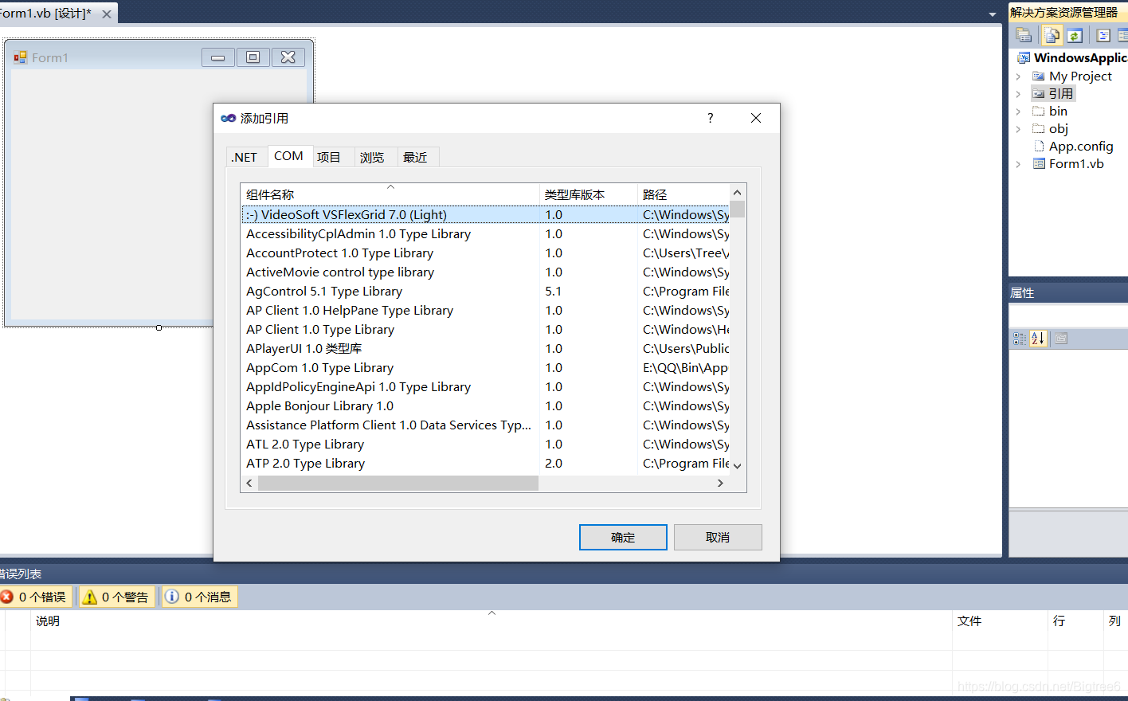Click the vertical scrollbar thumb in component list

coord(738,210)
